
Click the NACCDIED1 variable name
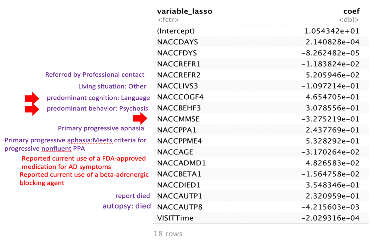(x=179, y=185)
